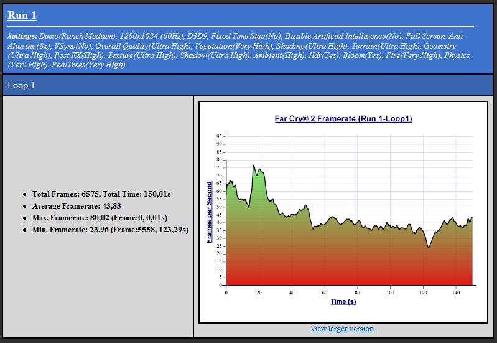The width and height of the screenshot is (497, 343).
Task: Open the View larger version link
Action: click(x=342, y=329)
